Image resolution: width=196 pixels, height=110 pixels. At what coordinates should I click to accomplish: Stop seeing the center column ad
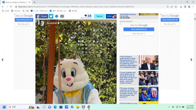pyautogui.click(x=139, y=29)
